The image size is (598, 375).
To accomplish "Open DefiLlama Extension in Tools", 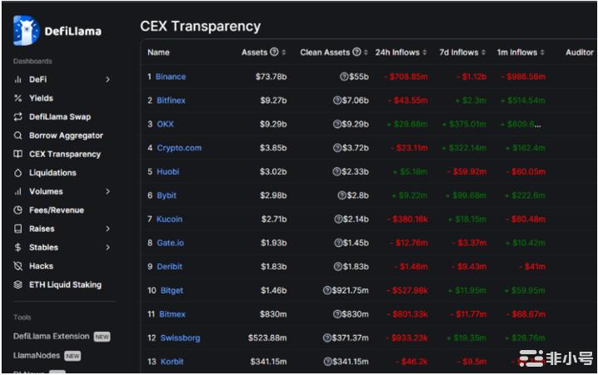I will click(51, 337).
